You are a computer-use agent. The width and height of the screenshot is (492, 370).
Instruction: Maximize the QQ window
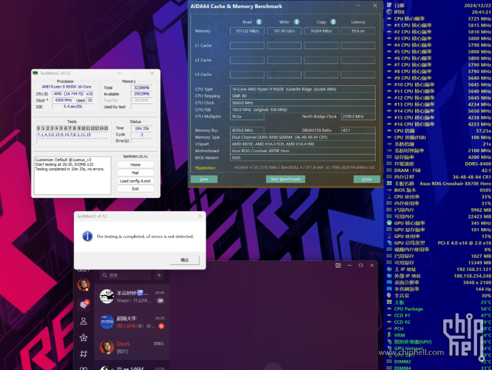[x=361, y=265]
